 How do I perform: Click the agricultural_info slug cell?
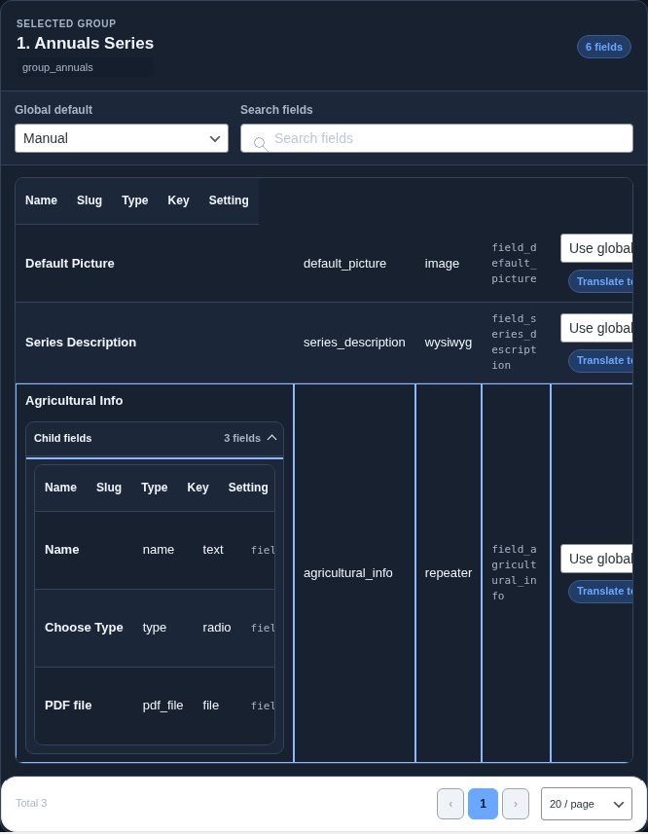point(348,573)
